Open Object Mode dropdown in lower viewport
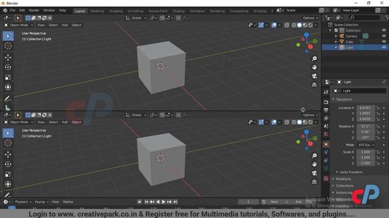 point(19,122)
